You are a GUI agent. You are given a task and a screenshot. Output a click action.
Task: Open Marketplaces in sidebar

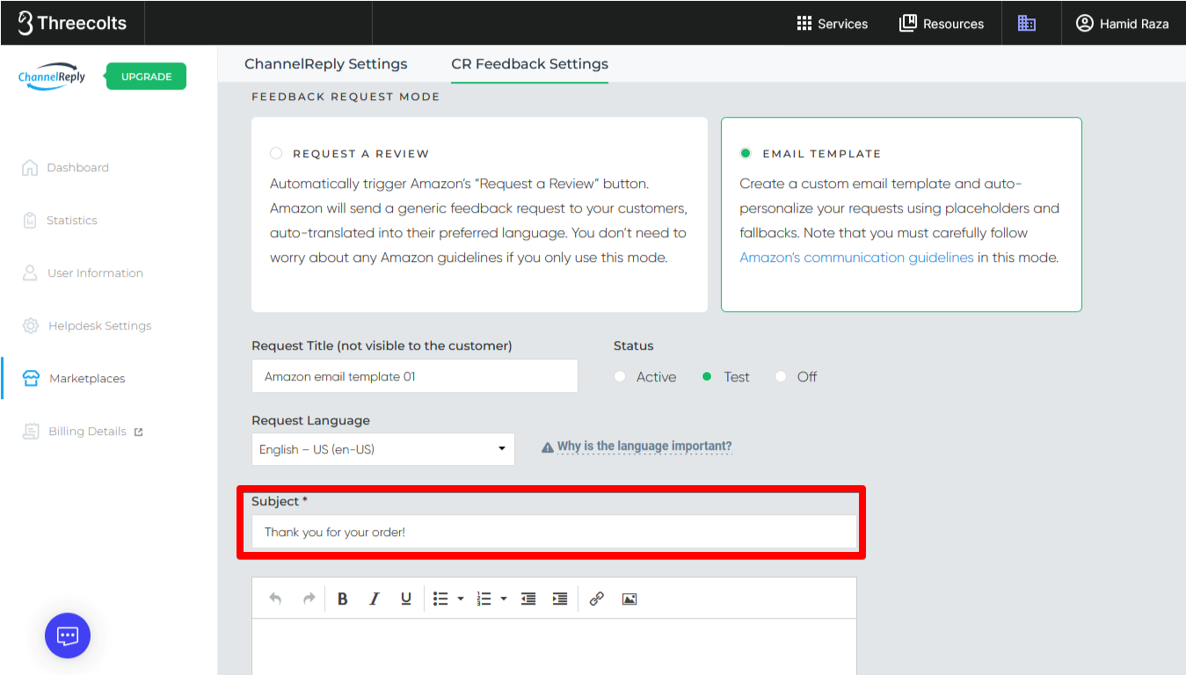[x=74, y=379]
